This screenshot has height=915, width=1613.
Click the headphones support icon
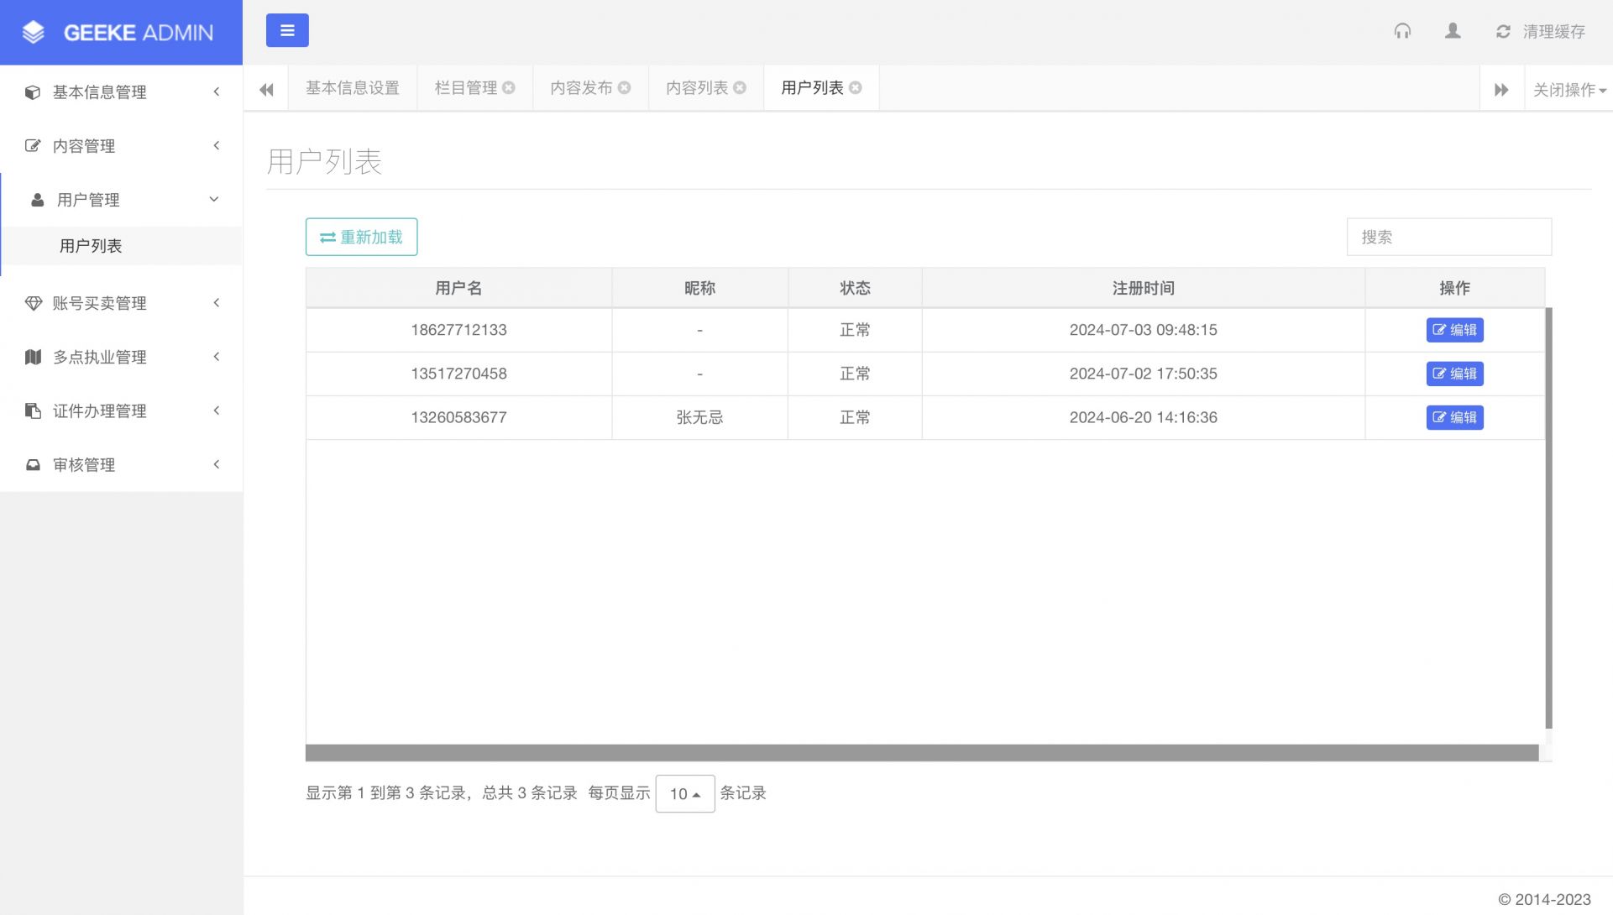pyautogui.click(x=1402, y=31)
